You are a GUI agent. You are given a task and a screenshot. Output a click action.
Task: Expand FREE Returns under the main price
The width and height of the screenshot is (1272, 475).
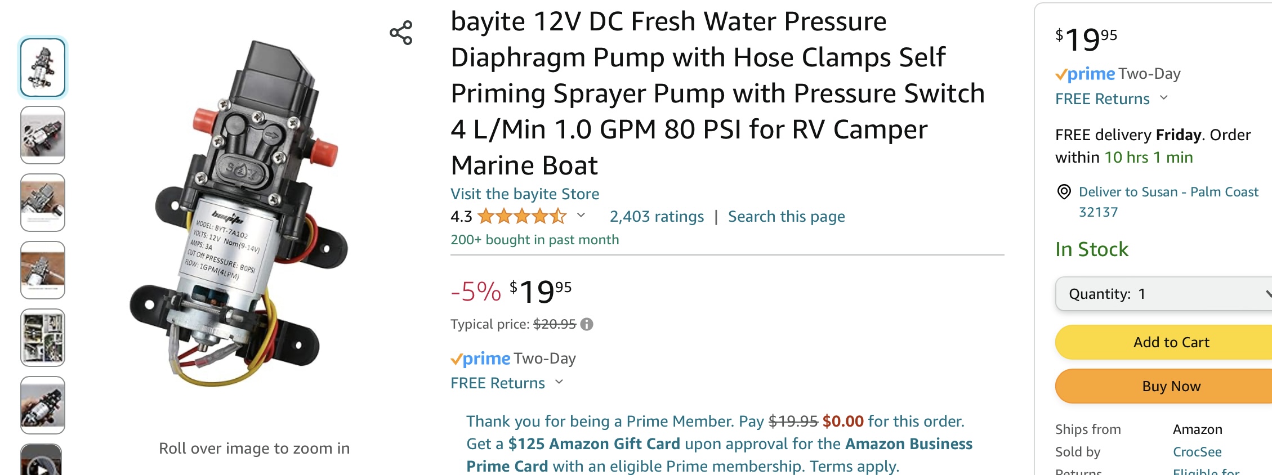[x=559, y=382]
